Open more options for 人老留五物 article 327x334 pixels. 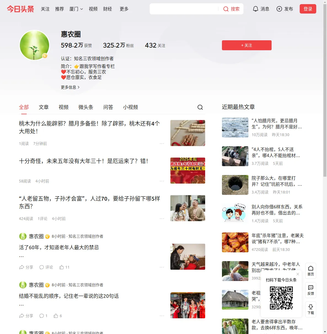point(162,219)
